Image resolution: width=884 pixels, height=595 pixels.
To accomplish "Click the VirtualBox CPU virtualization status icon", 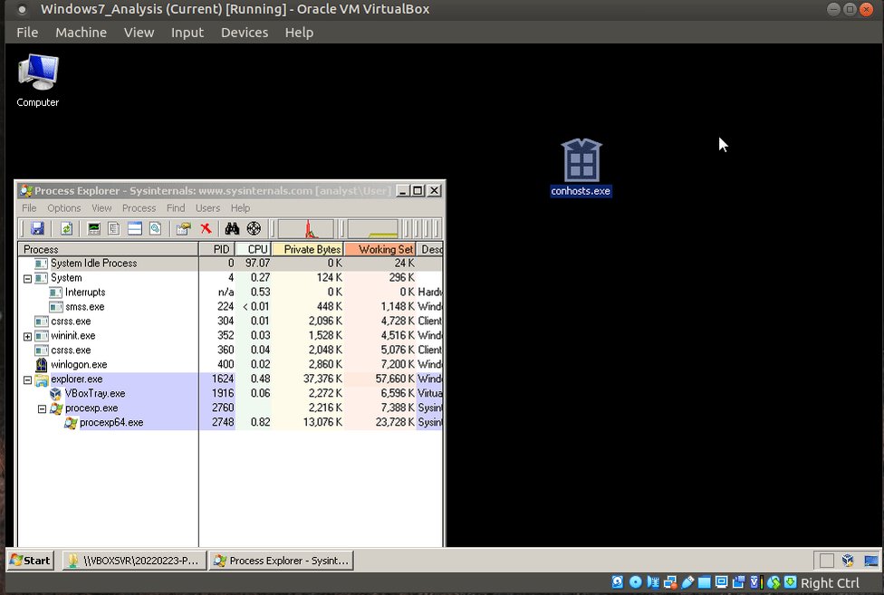I will coord(756,582).
